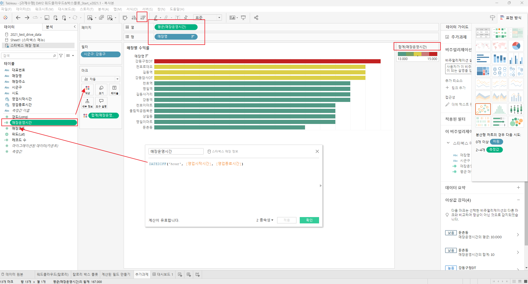Image resolution: width=528 pixels, height=284 pixels.
Task: Click the redo forward arrow
Action: tap(27, 18)
